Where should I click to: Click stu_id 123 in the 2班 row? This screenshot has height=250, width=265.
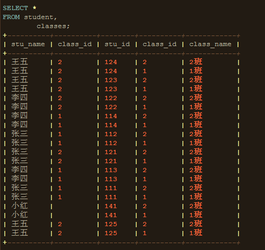[111, 80]
